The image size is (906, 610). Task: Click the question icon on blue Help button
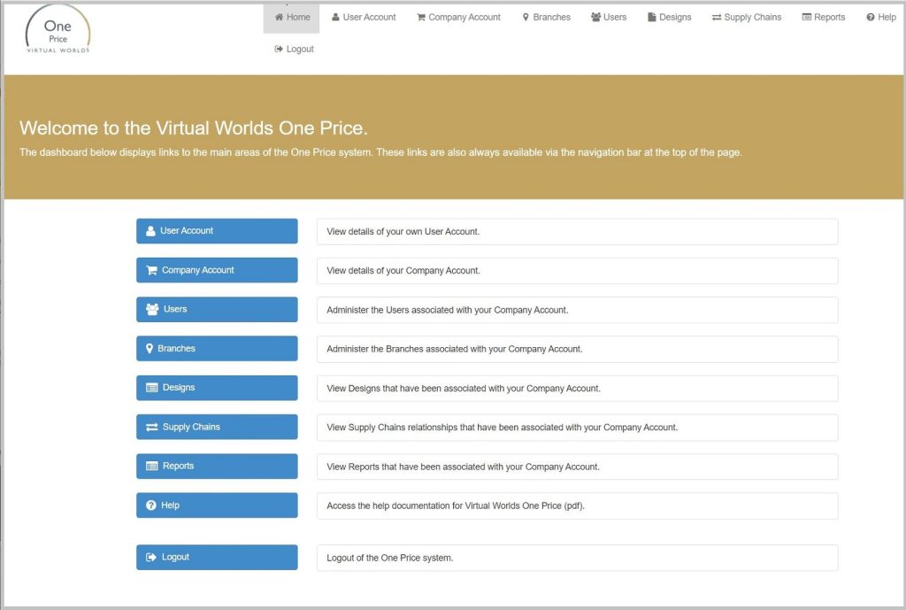pyautogui.click(x=151, y=506)
